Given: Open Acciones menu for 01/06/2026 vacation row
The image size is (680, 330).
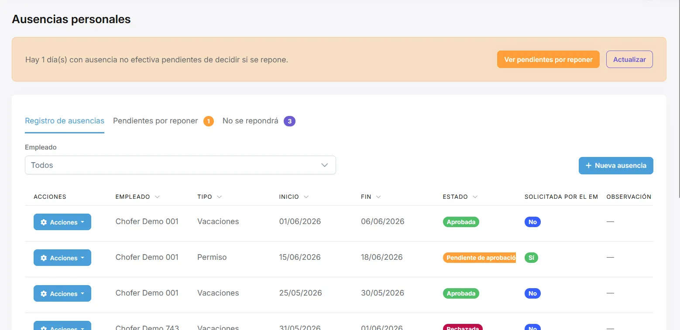Looking at the screenshot, I should [62, 222].
